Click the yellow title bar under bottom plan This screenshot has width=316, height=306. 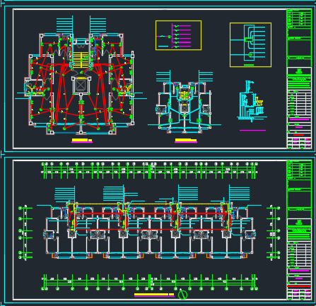154,294
